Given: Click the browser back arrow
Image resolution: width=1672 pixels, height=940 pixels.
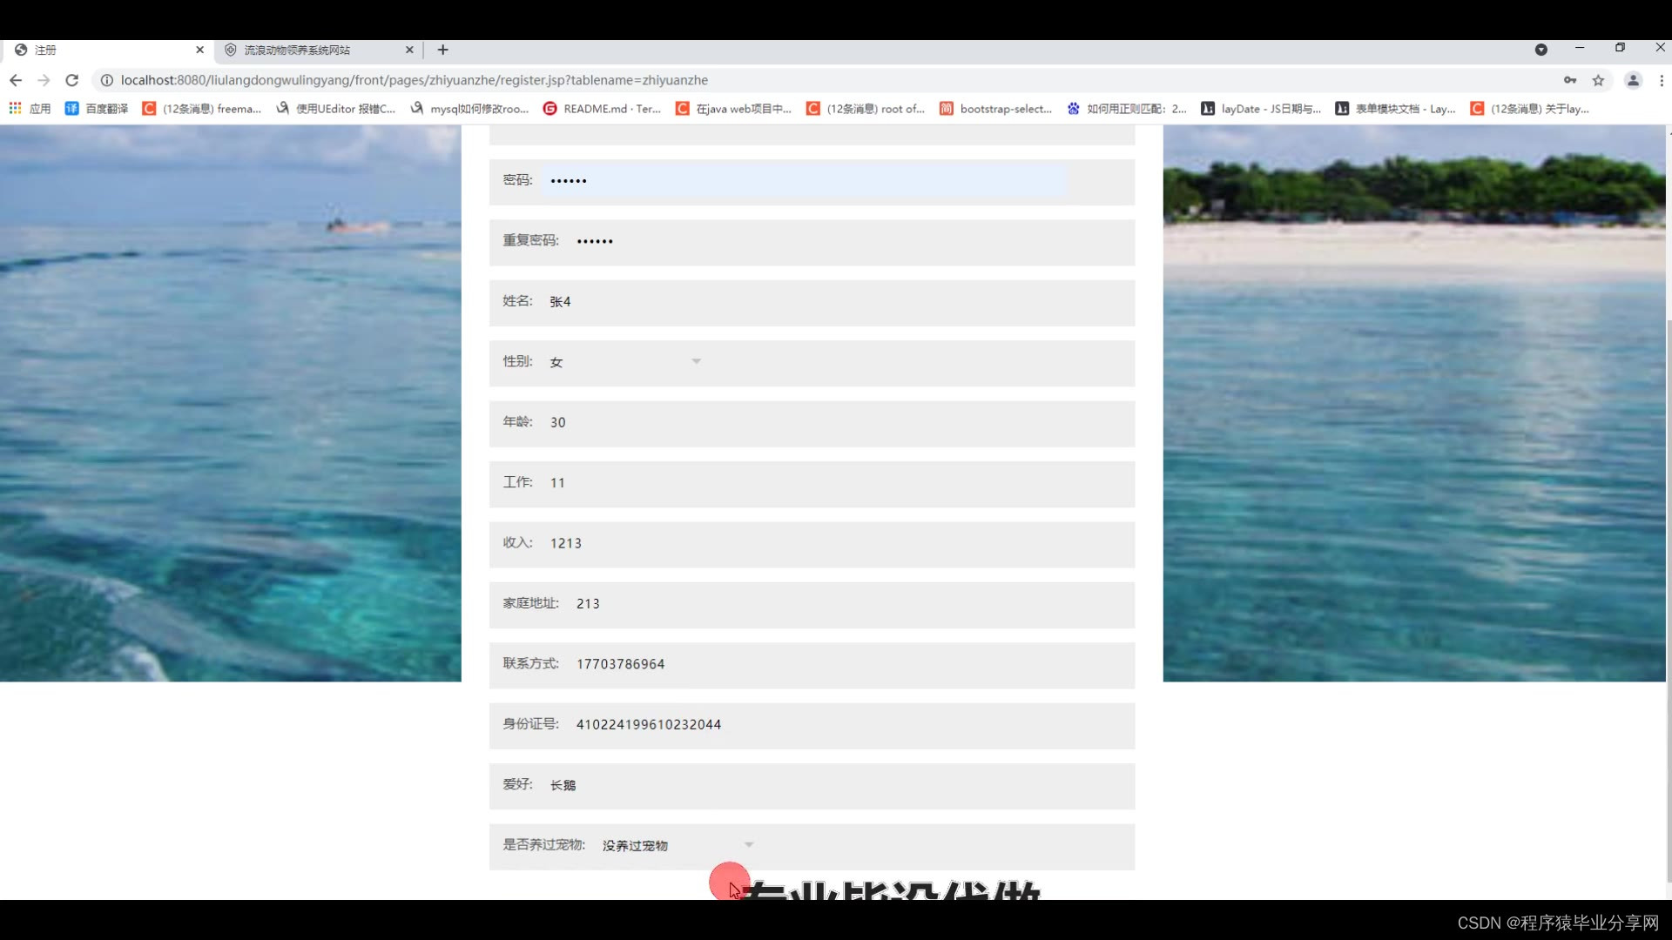Looking at the screenshot, I should 16,80.
